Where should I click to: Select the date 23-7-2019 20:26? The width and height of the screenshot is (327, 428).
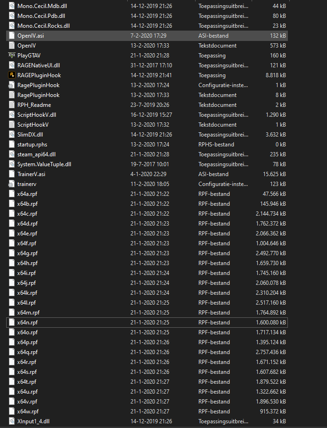coord(150,105)
